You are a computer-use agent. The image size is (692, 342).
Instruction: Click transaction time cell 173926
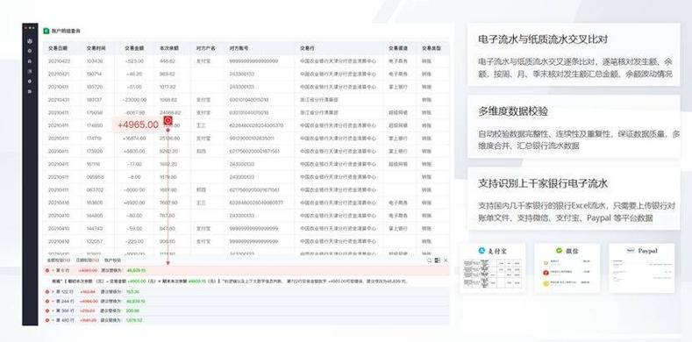(95, 151)
